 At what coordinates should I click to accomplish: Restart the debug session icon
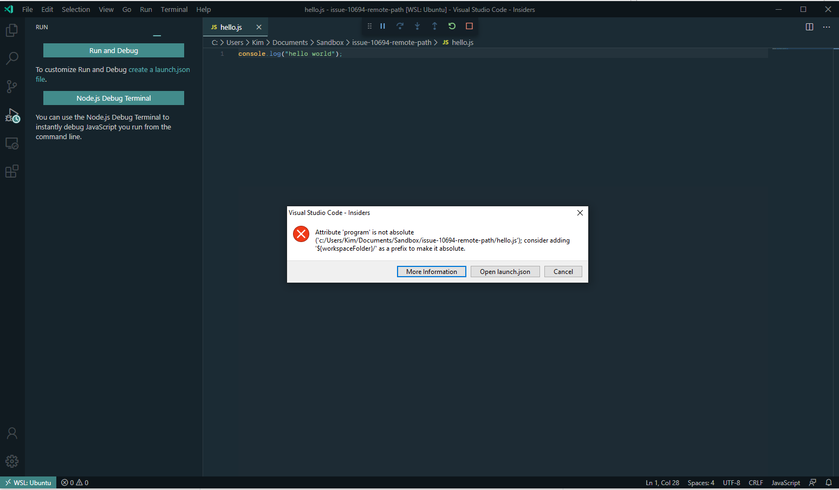(x=452, y=26)
